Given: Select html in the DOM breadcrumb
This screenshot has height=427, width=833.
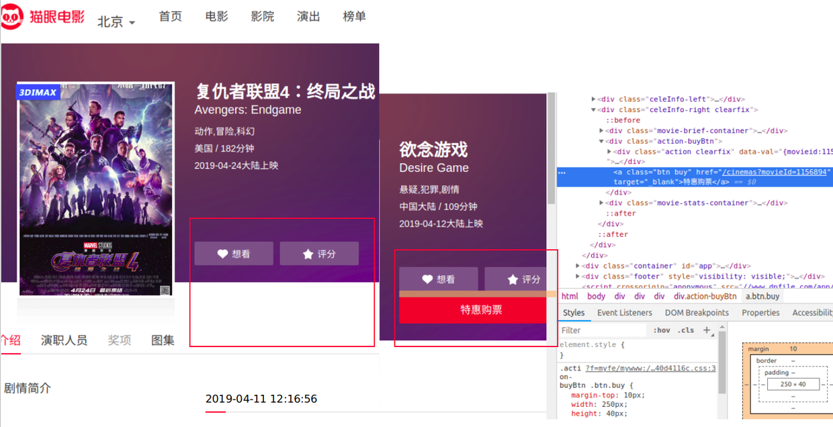Looking at the screenshot, I should [x=570, y=296].
